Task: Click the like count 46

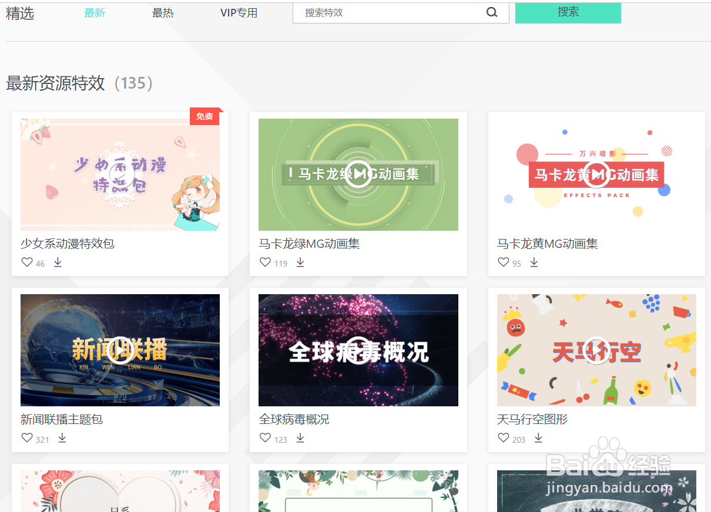Action: pos(40,264)
